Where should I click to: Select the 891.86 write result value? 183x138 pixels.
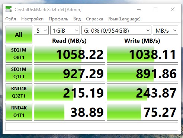142,73
